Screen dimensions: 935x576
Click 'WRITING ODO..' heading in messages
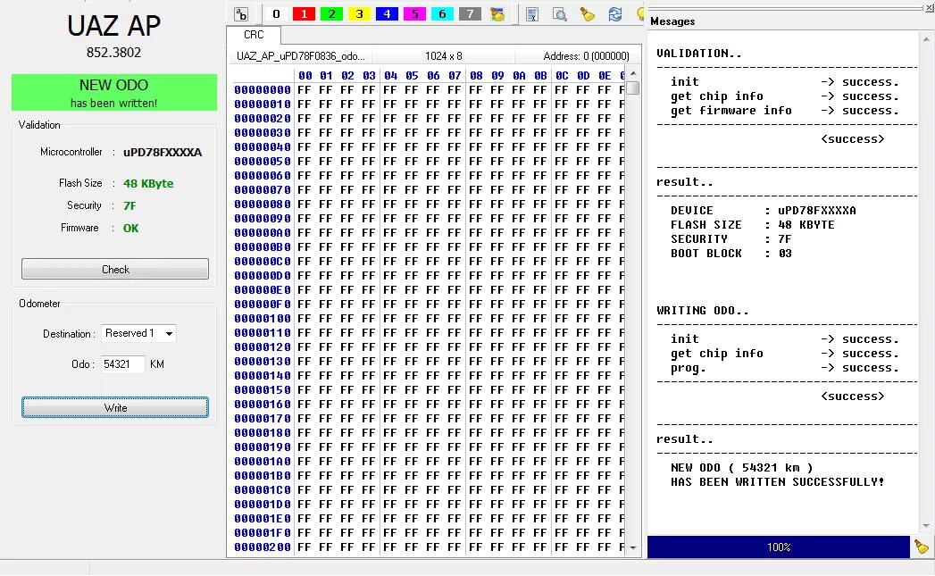[703, 311]
